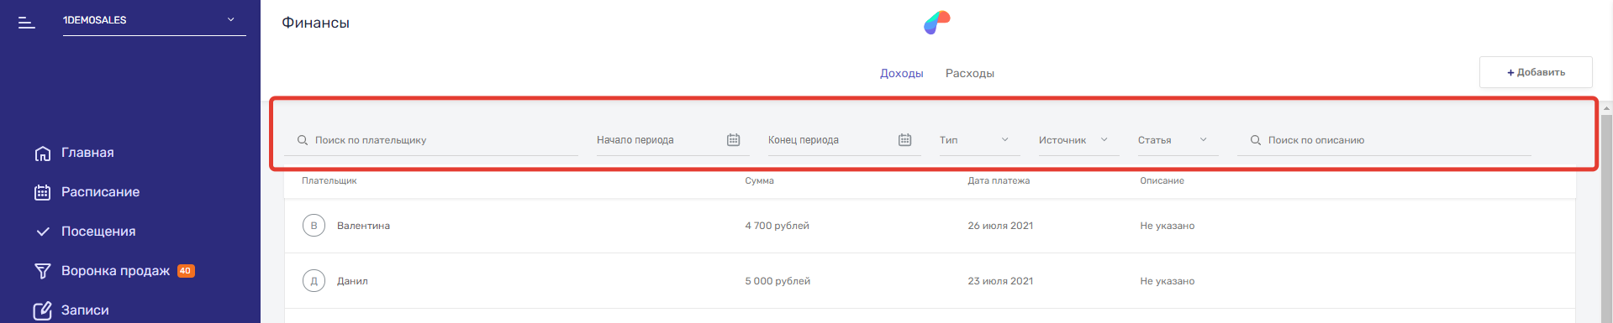
Task: Click the Расписание calendar icon
Action: coord(43,192)
